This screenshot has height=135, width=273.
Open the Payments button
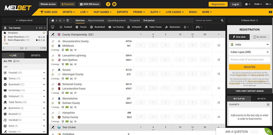[68, 4]
